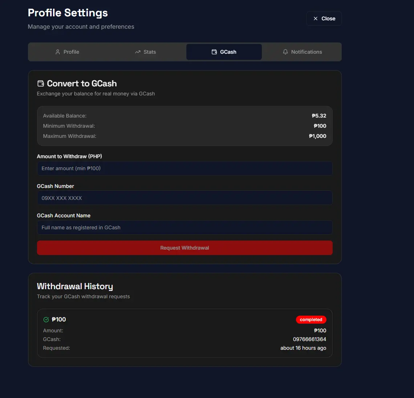Click the Withdrawal History heading
414x398 pixels.
point(75,286)
